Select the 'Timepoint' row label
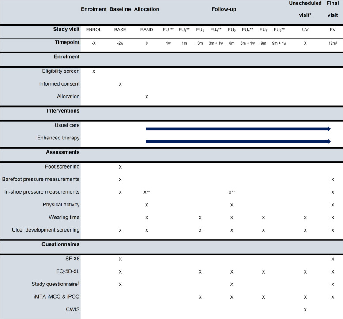The image size is (343, 319). tap(67, 42)
